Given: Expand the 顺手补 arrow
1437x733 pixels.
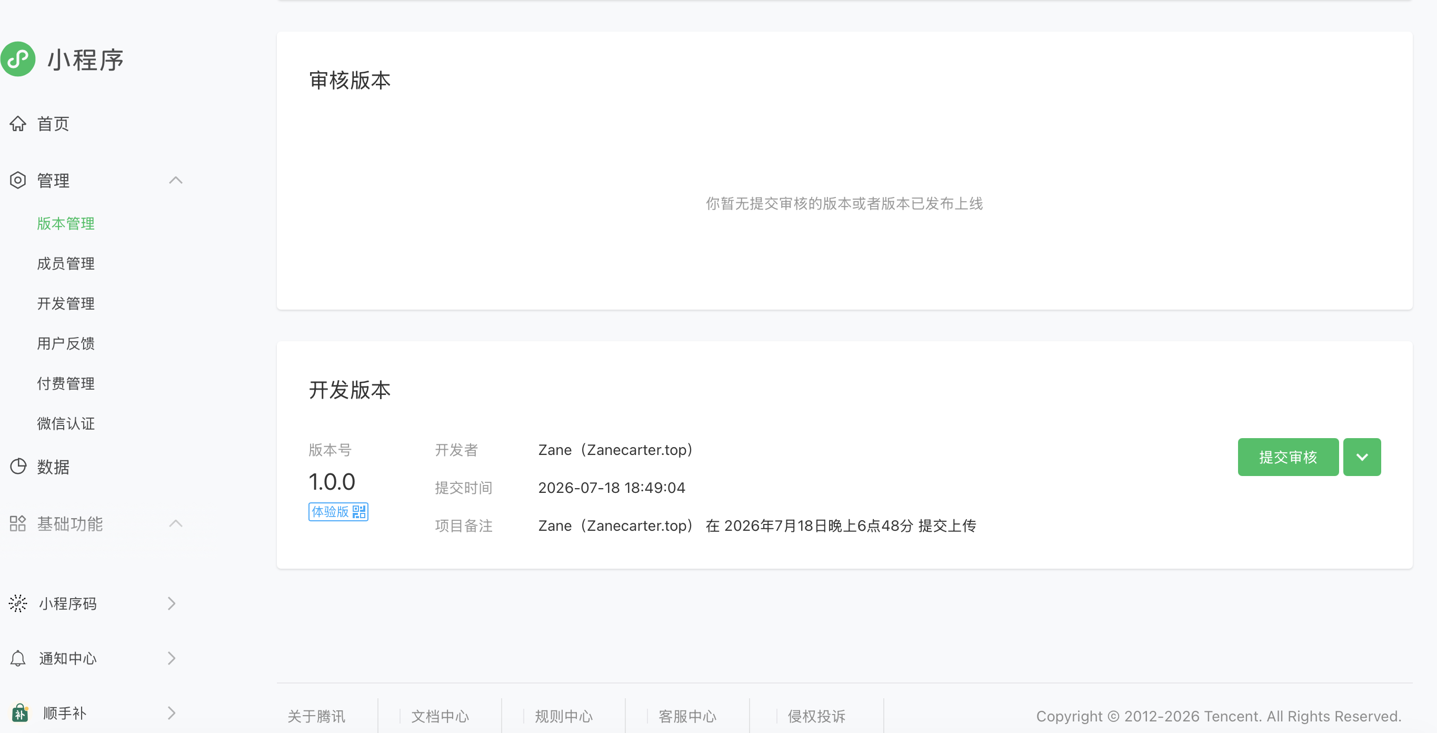Looking at the screenshot, I should 172,713.
